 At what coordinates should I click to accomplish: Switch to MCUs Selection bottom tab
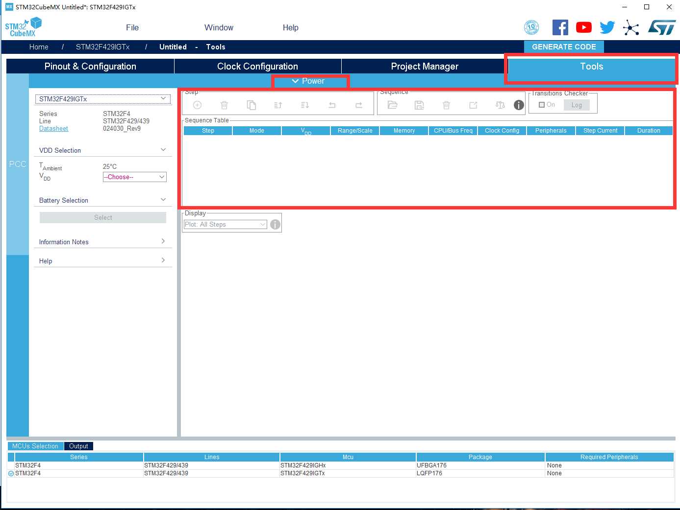click(35, 446)
